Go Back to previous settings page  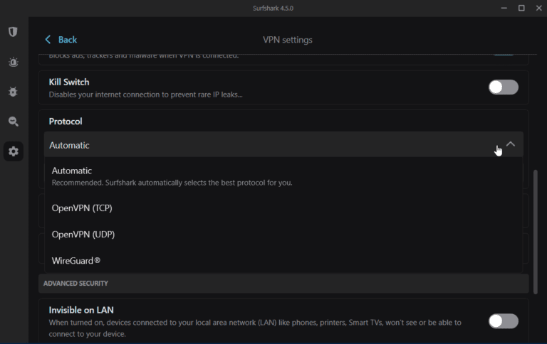pos(68,40)
